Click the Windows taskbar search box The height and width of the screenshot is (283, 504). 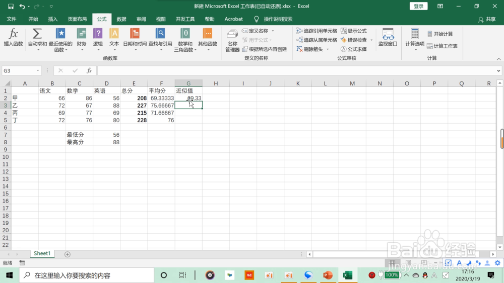87,275
